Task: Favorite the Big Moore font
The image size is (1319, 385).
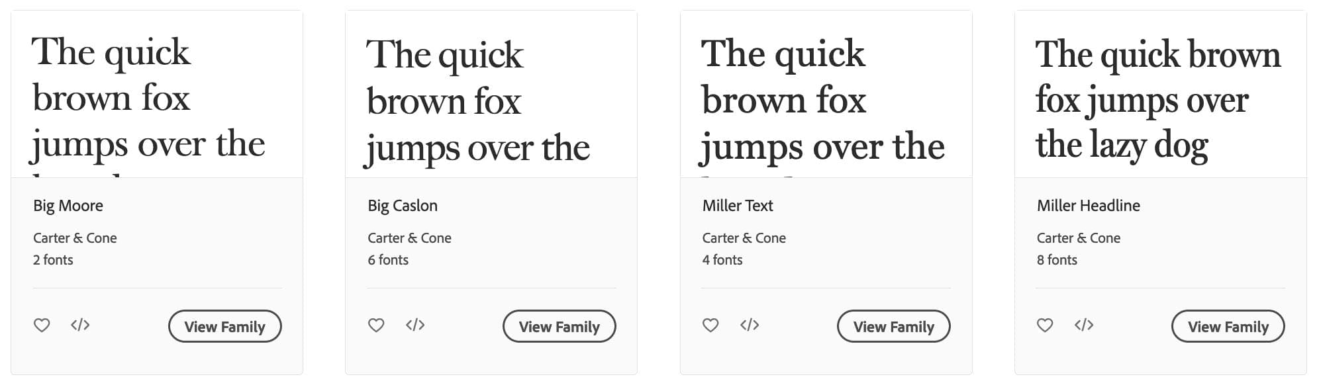Action: pos(42,325)
